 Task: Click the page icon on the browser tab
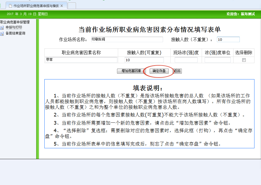(x=10, y=6)
